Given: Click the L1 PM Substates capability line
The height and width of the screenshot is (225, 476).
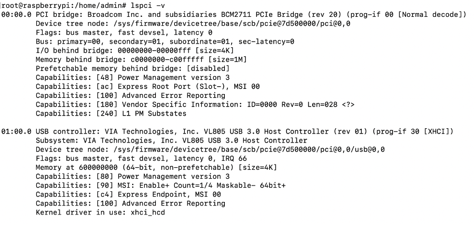Looking at the screenshot, I should (x=111, y=113).
